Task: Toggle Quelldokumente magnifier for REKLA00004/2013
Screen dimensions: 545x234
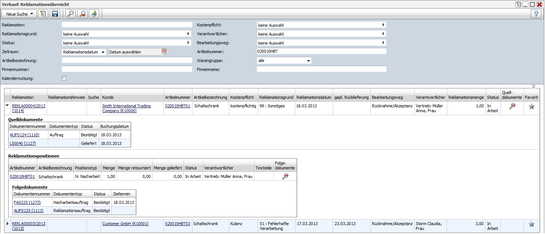Action: (x=512, y=107)
